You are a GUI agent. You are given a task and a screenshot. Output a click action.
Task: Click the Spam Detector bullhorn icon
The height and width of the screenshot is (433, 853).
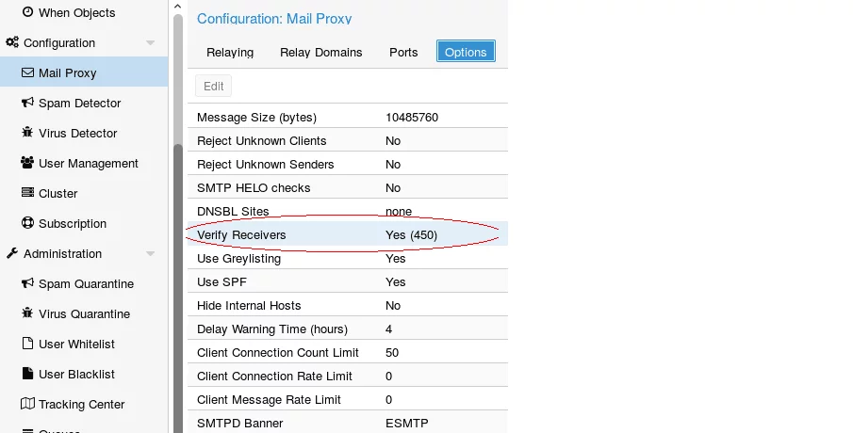click(x=28, y=104)
